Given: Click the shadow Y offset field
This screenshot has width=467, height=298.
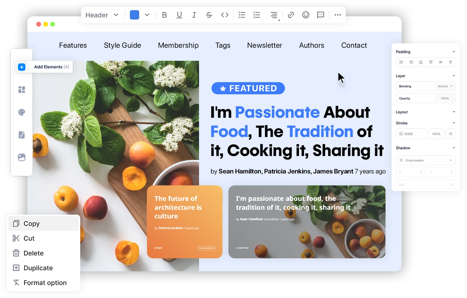Looking at the screenshot, I should pyautogui.click(x=441, y=172).
